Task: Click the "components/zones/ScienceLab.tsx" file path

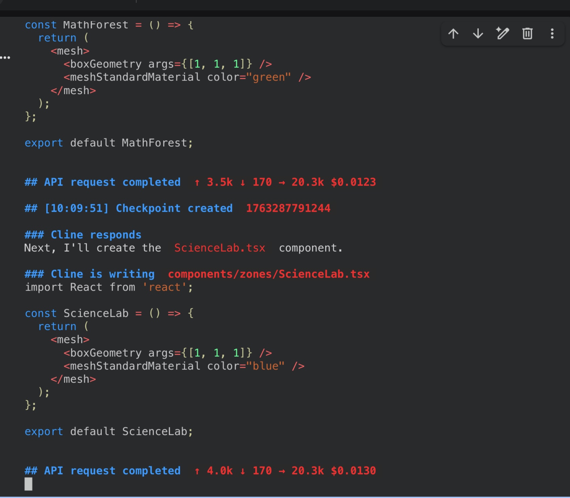Action: [269, 274]
